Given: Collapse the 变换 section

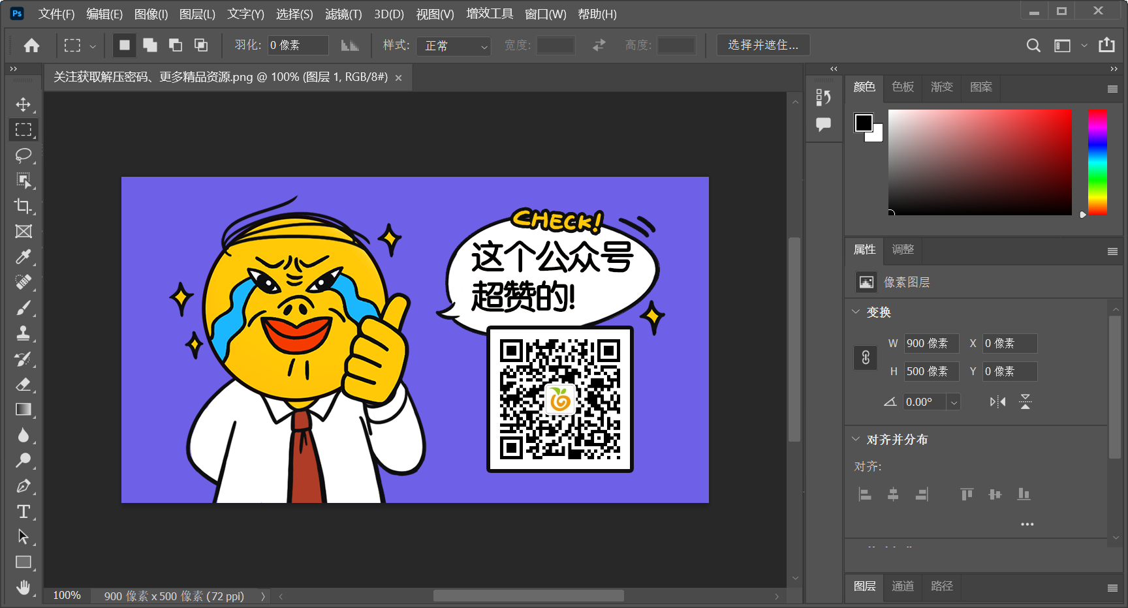Looking at the screenshot, I should pyautogui.click(x=856, y=312).
